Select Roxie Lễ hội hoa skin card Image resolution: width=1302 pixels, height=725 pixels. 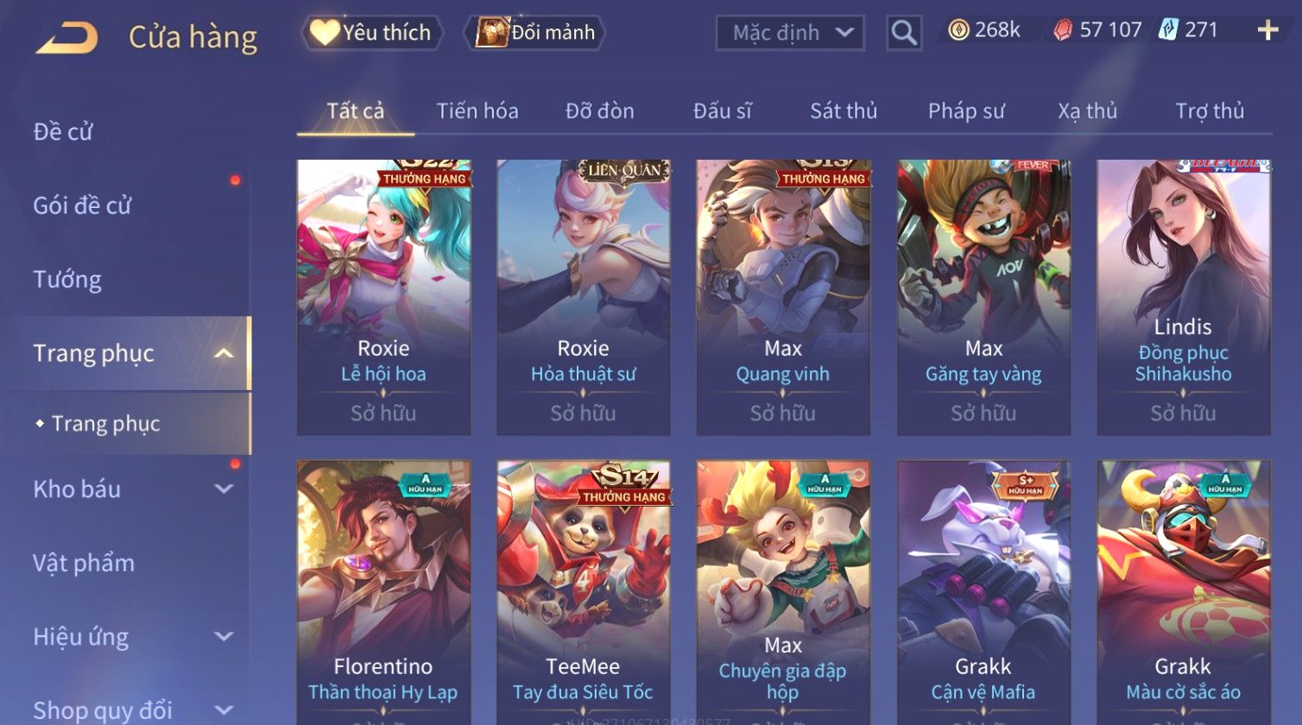click(x=383, y=297)
